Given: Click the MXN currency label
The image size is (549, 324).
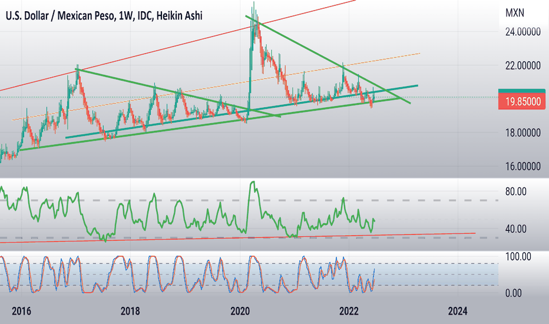Looking at the screenshot, I should [515, 13].
